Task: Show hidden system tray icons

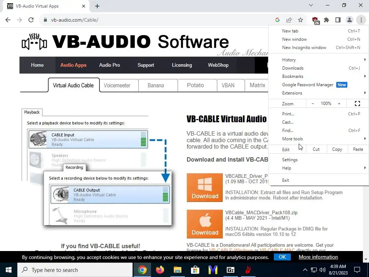Action: tap(305, 270)
